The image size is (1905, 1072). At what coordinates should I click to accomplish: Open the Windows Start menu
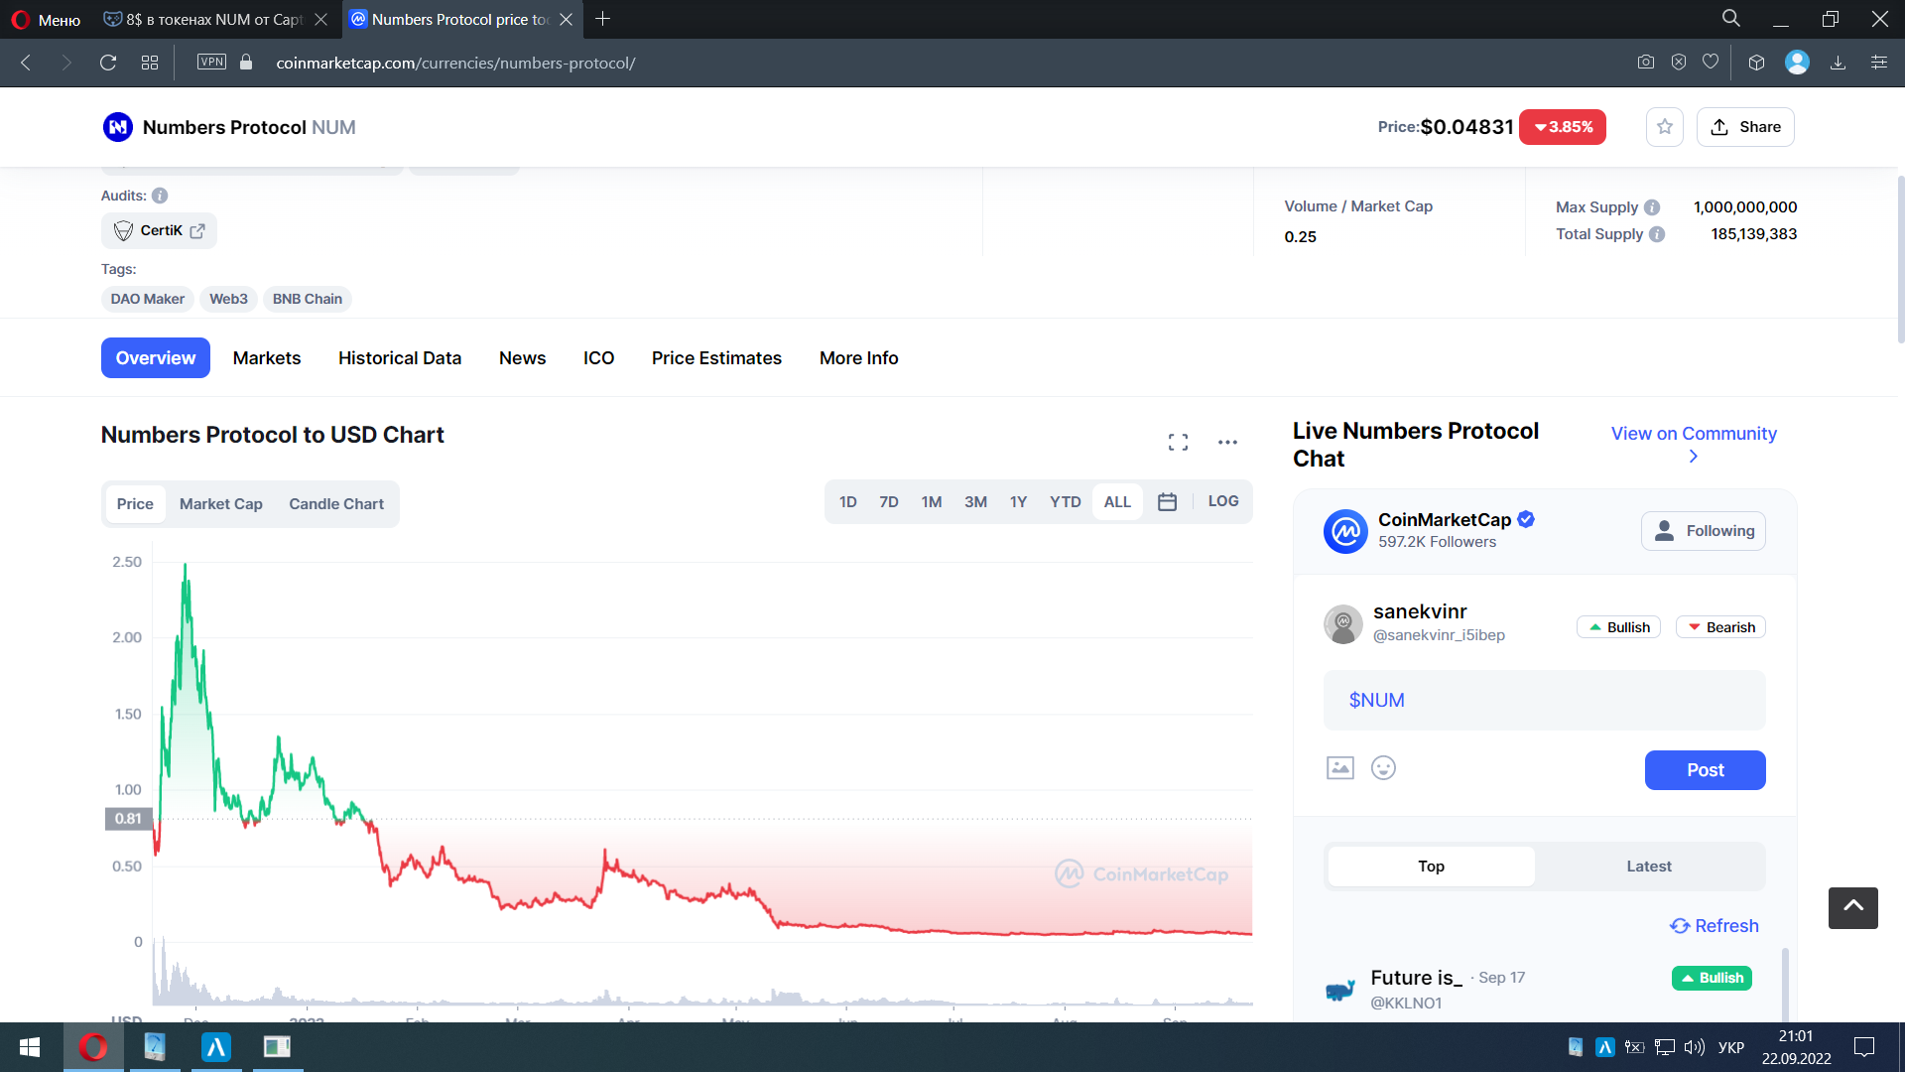point(30,1047)
